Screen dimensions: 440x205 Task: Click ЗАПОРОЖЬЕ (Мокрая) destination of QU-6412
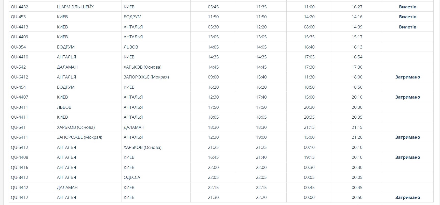[146, 77]
